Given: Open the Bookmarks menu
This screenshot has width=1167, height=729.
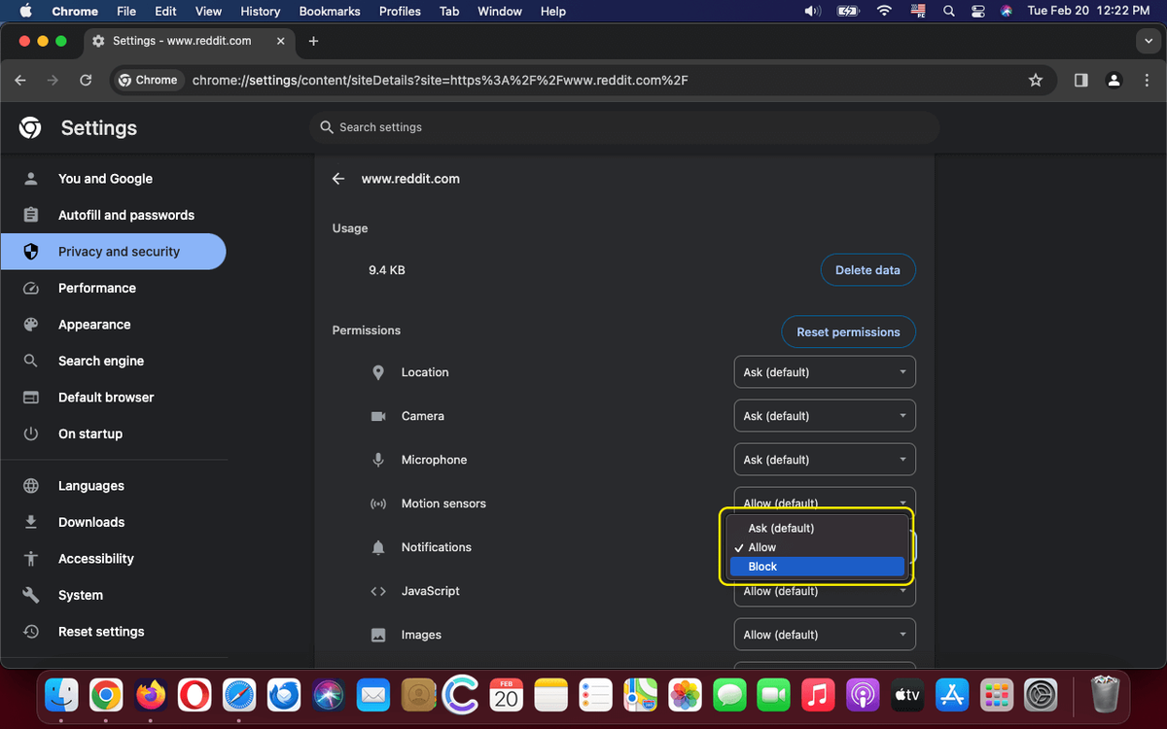Looking at the screenshot, I should tap(331, 11).
